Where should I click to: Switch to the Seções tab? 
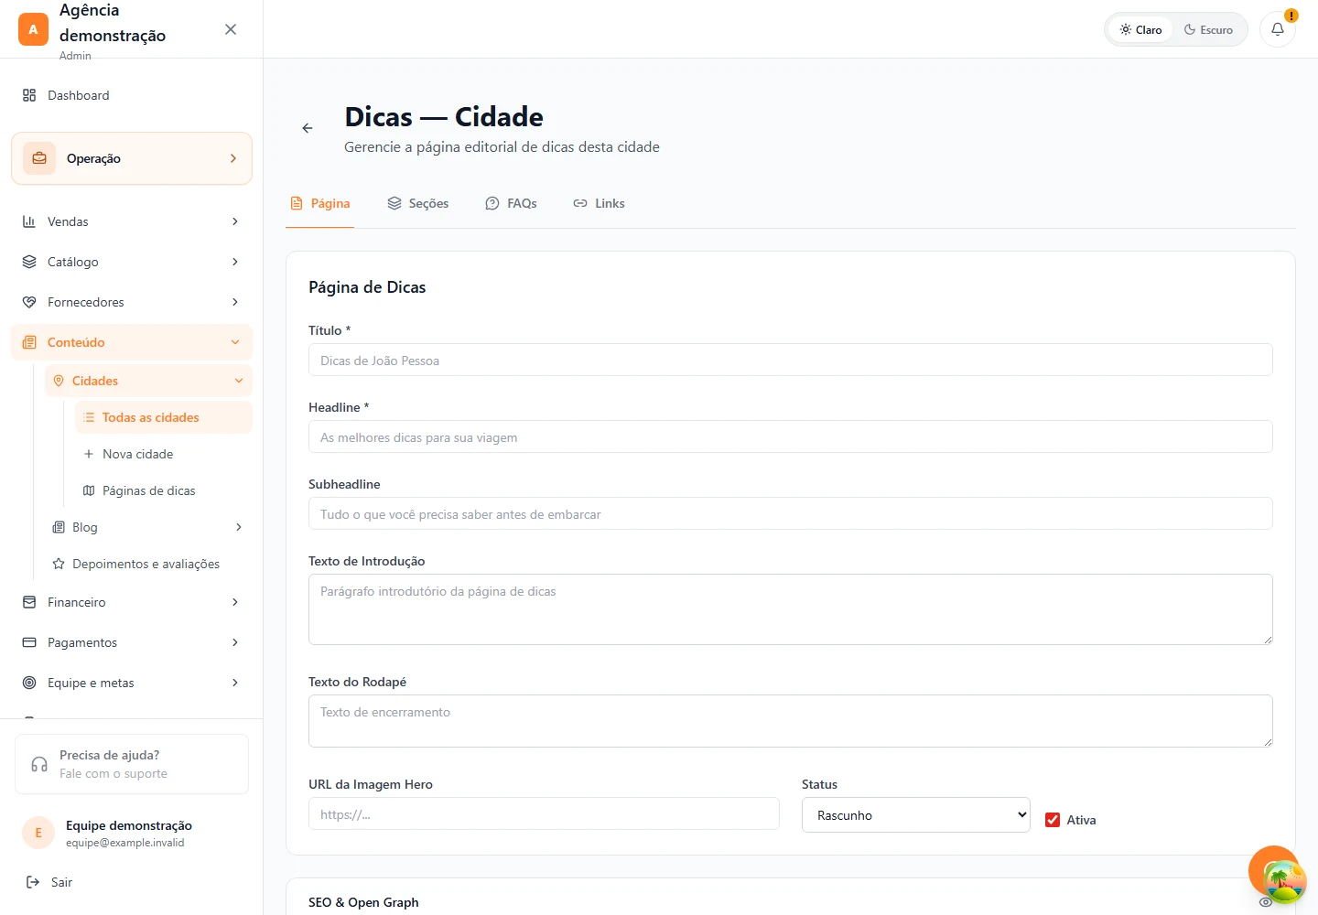pos(417,203)
